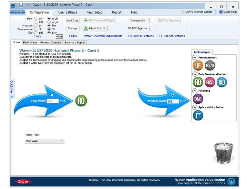Click UF TOC Rejection button
This screenshot has height=189, width=249.
[169, 21]
